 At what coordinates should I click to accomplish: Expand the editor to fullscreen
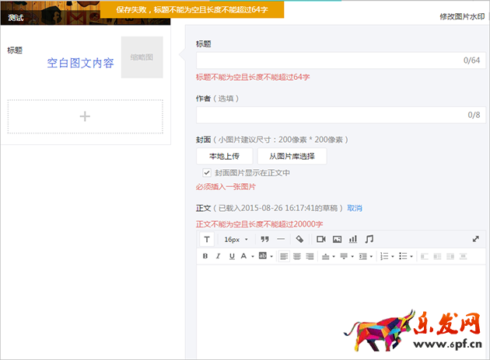pyautogui.click(x=475, y=239)
